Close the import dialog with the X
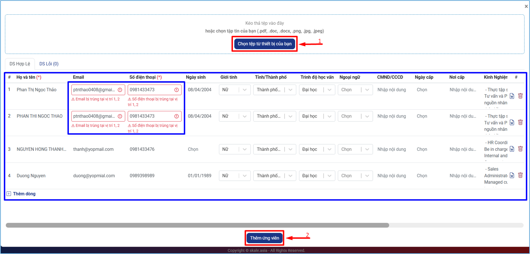 pyautogui.click(x=526, y=7)
